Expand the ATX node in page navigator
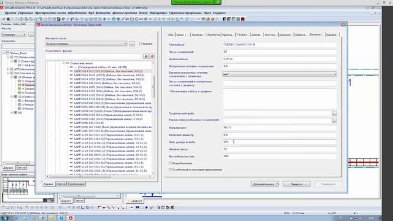This screenshot has width=393, height=221. [8, 69]
